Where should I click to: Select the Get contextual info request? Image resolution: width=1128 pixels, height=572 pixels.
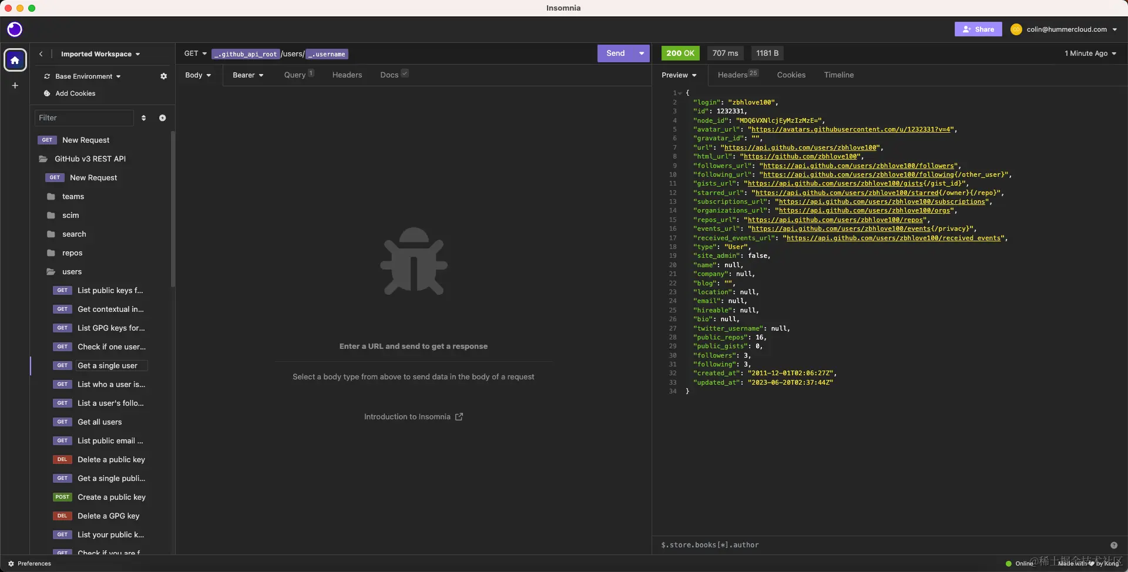click(110, 309)
